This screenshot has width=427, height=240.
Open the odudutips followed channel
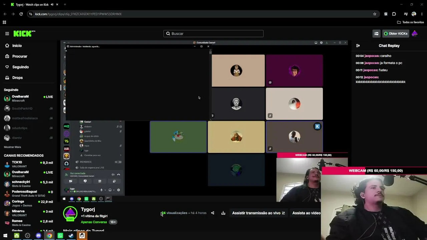pyautogui.click(x=29, y=128)
